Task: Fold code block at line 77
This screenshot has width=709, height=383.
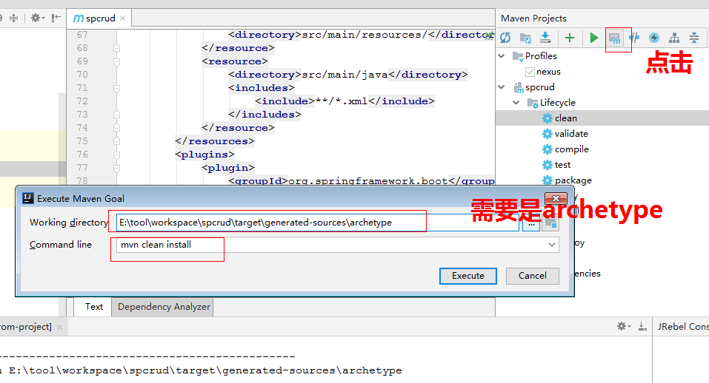Action: (116, 168)
